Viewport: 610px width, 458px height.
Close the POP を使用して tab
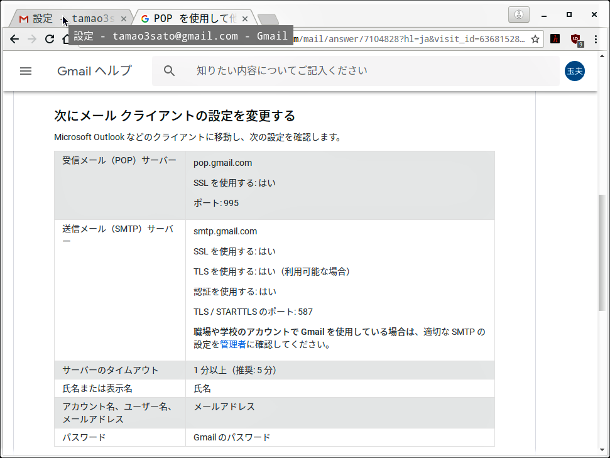coord(245,19)
